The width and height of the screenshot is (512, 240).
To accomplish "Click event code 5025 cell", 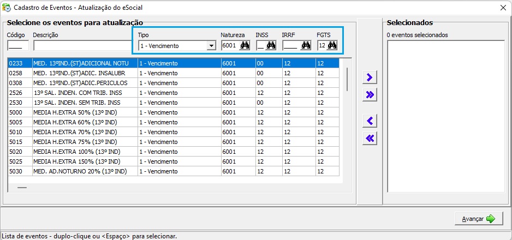I will (20, 161).
